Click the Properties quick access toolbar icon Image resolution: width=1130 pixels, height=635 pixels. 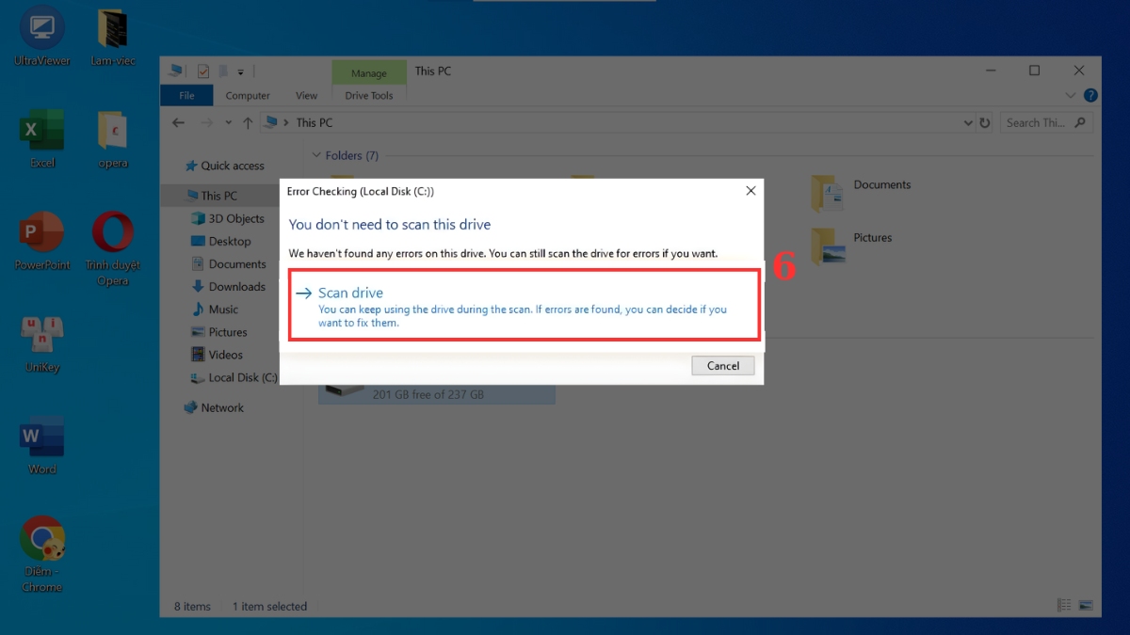click(203, 71)
